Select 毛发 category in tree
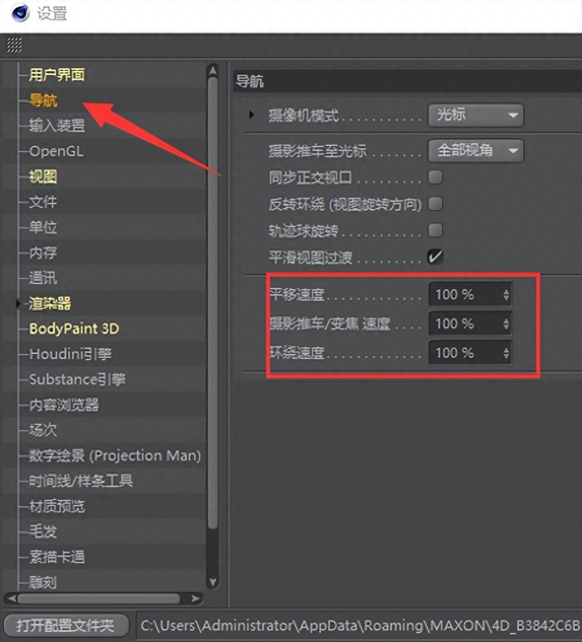This screenshot has width=582, height=642. (x=42, y=532)
